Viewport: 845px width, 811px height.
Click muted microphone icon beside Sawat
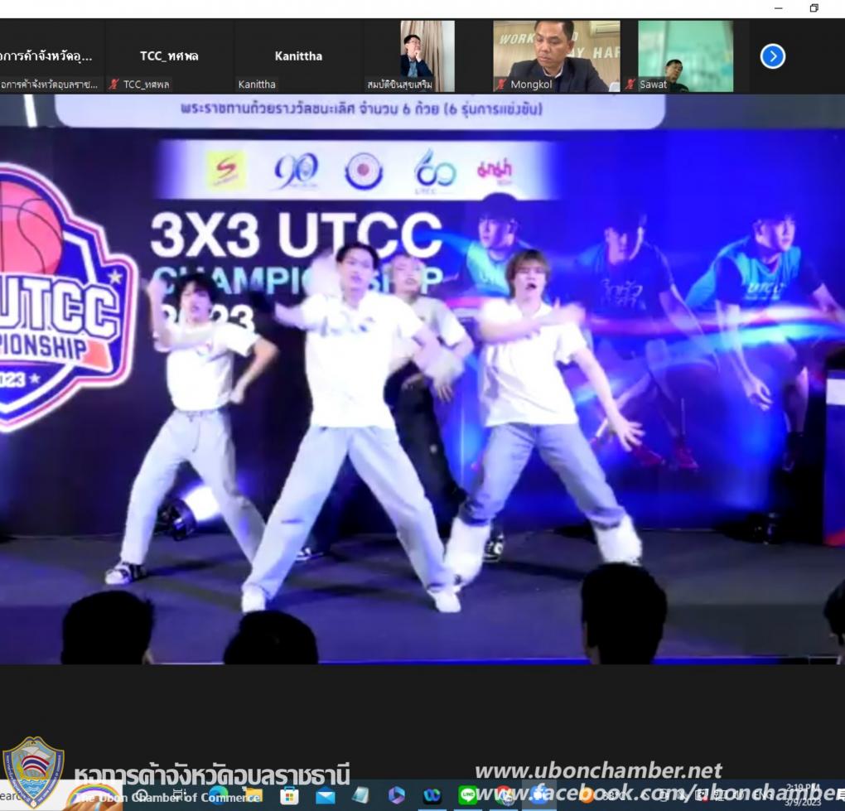tap(630, 84)
